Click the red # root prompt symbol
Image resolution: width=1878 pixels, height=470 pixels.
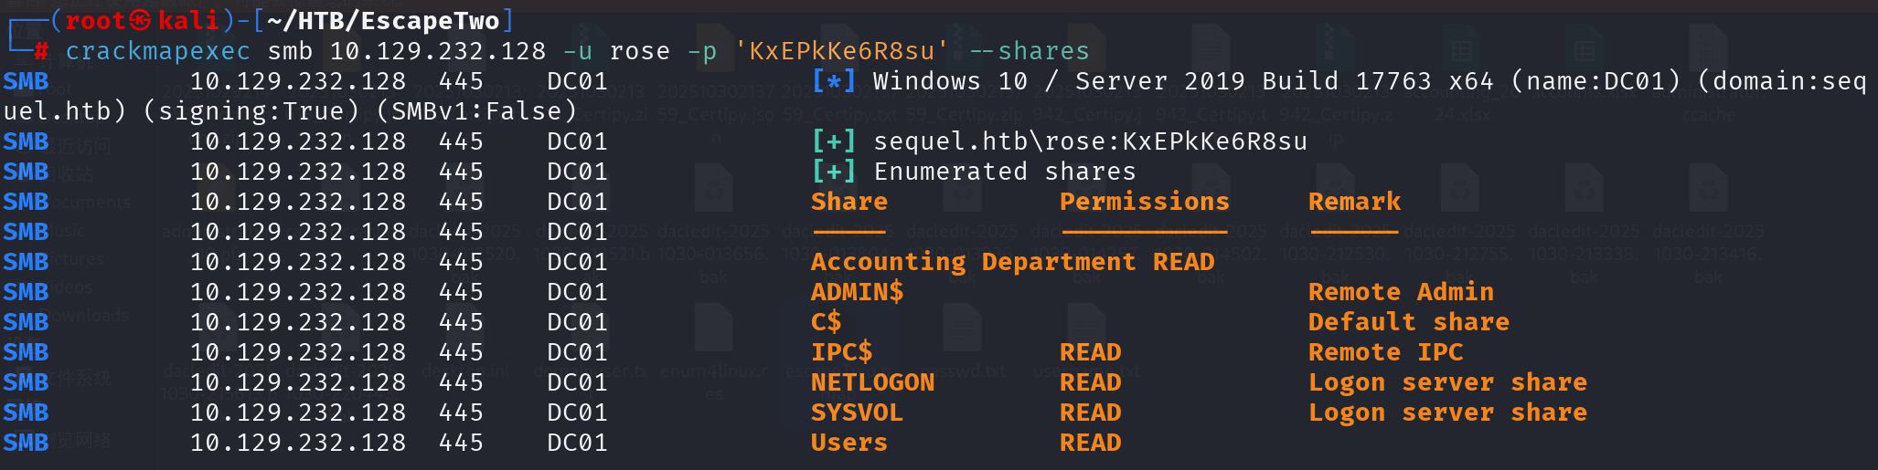click(x=41, y=51)
